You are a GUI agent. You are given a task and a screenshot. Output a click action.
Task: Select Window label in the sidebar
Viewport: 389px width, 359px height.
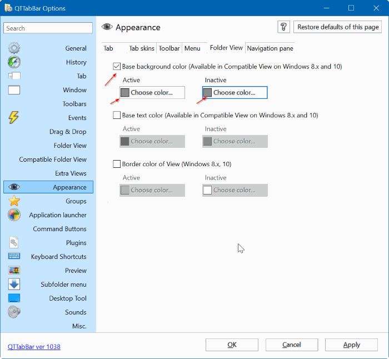tap(74, 90)
